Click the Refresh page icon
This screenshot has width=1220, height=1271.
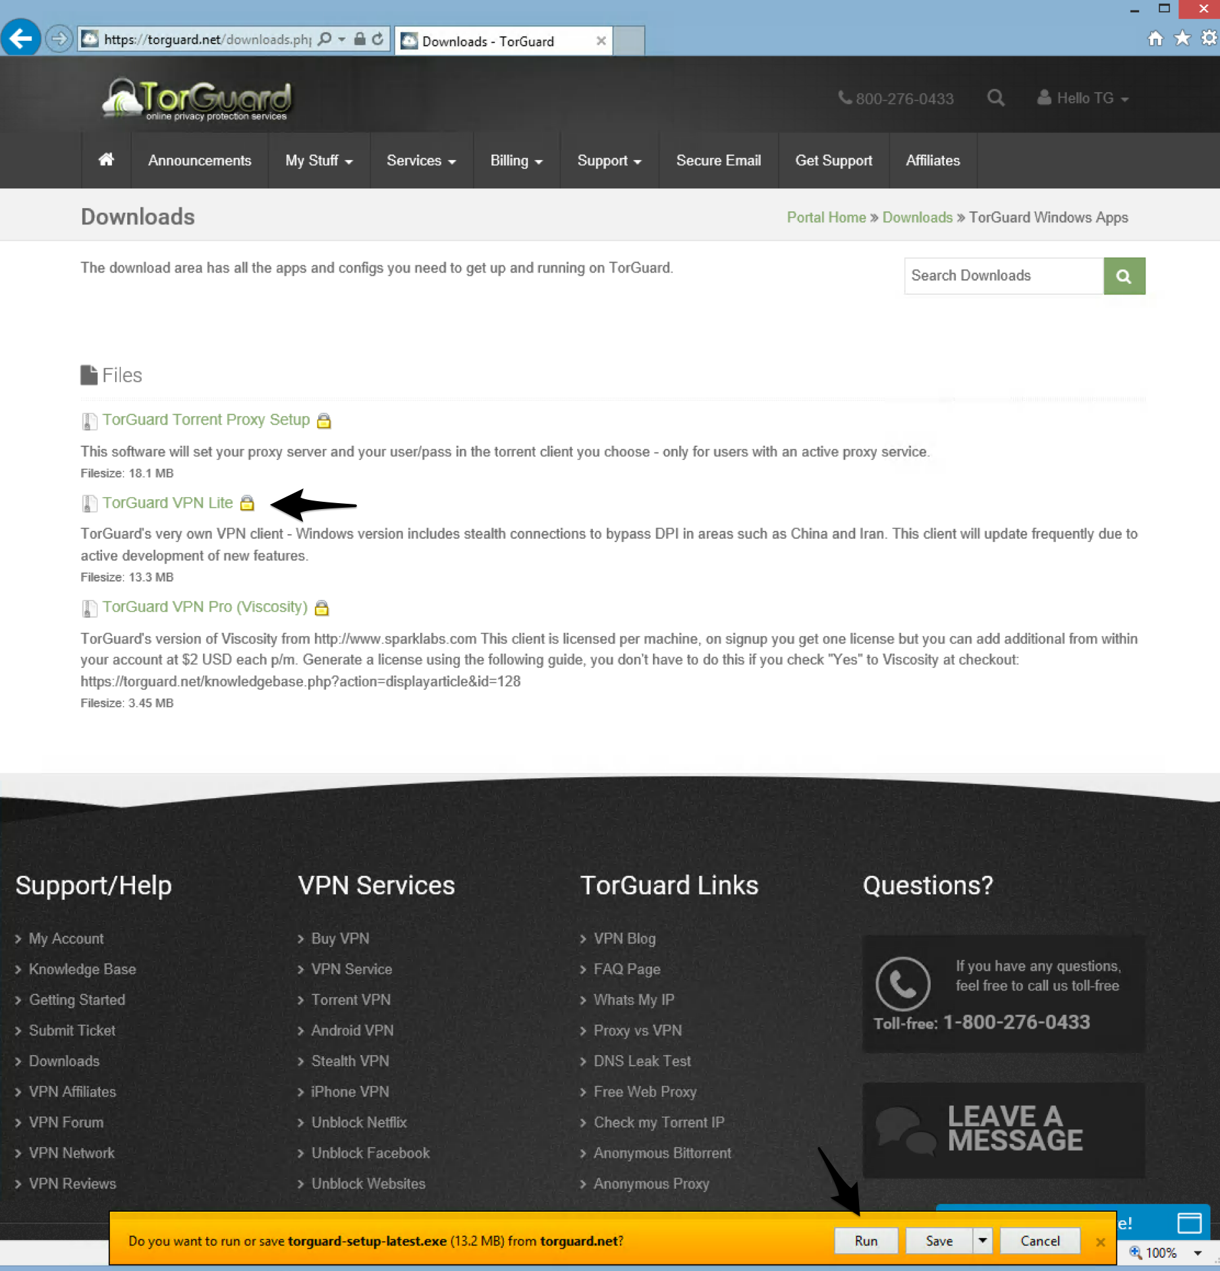377,40
